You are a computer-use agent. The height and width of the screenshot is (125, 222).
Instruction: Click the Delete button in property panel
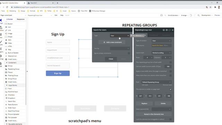(163, 103)
